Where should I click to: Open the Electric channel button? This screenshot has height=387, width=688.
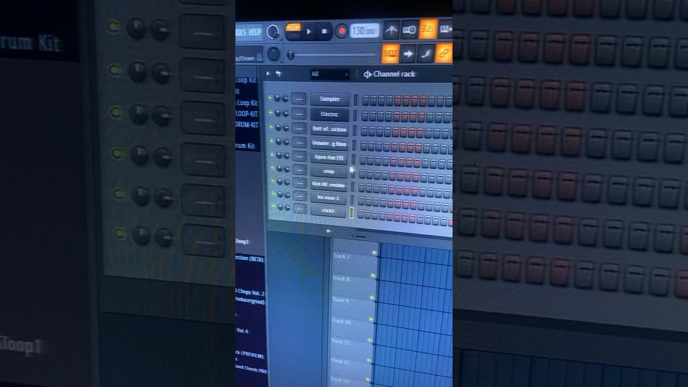point(329,114)
